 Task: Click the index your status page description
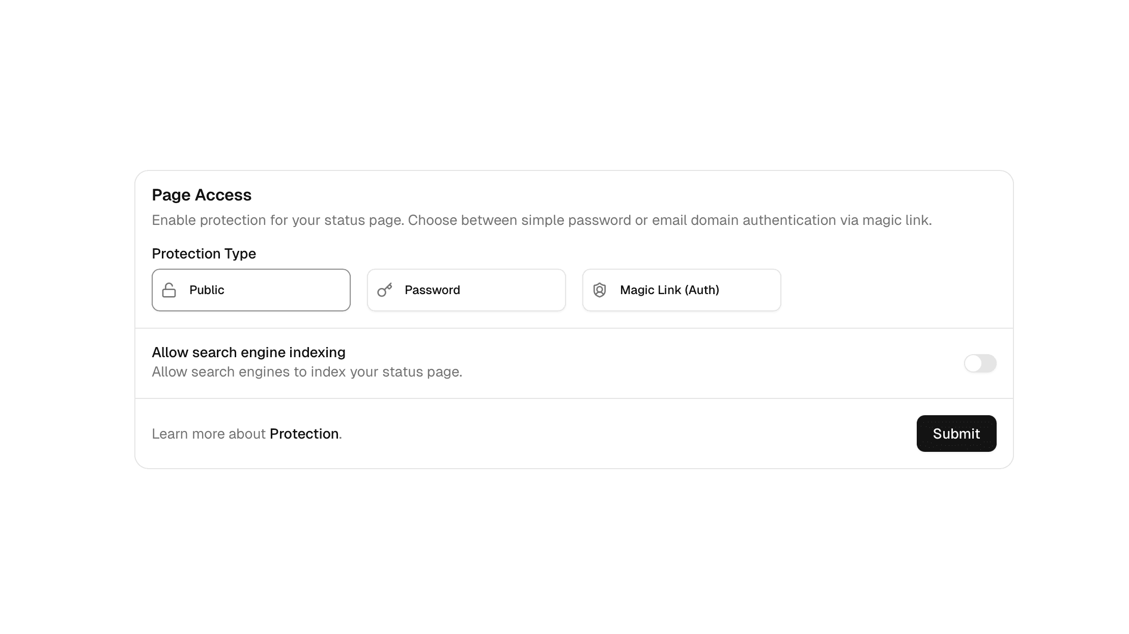(307, 371)
